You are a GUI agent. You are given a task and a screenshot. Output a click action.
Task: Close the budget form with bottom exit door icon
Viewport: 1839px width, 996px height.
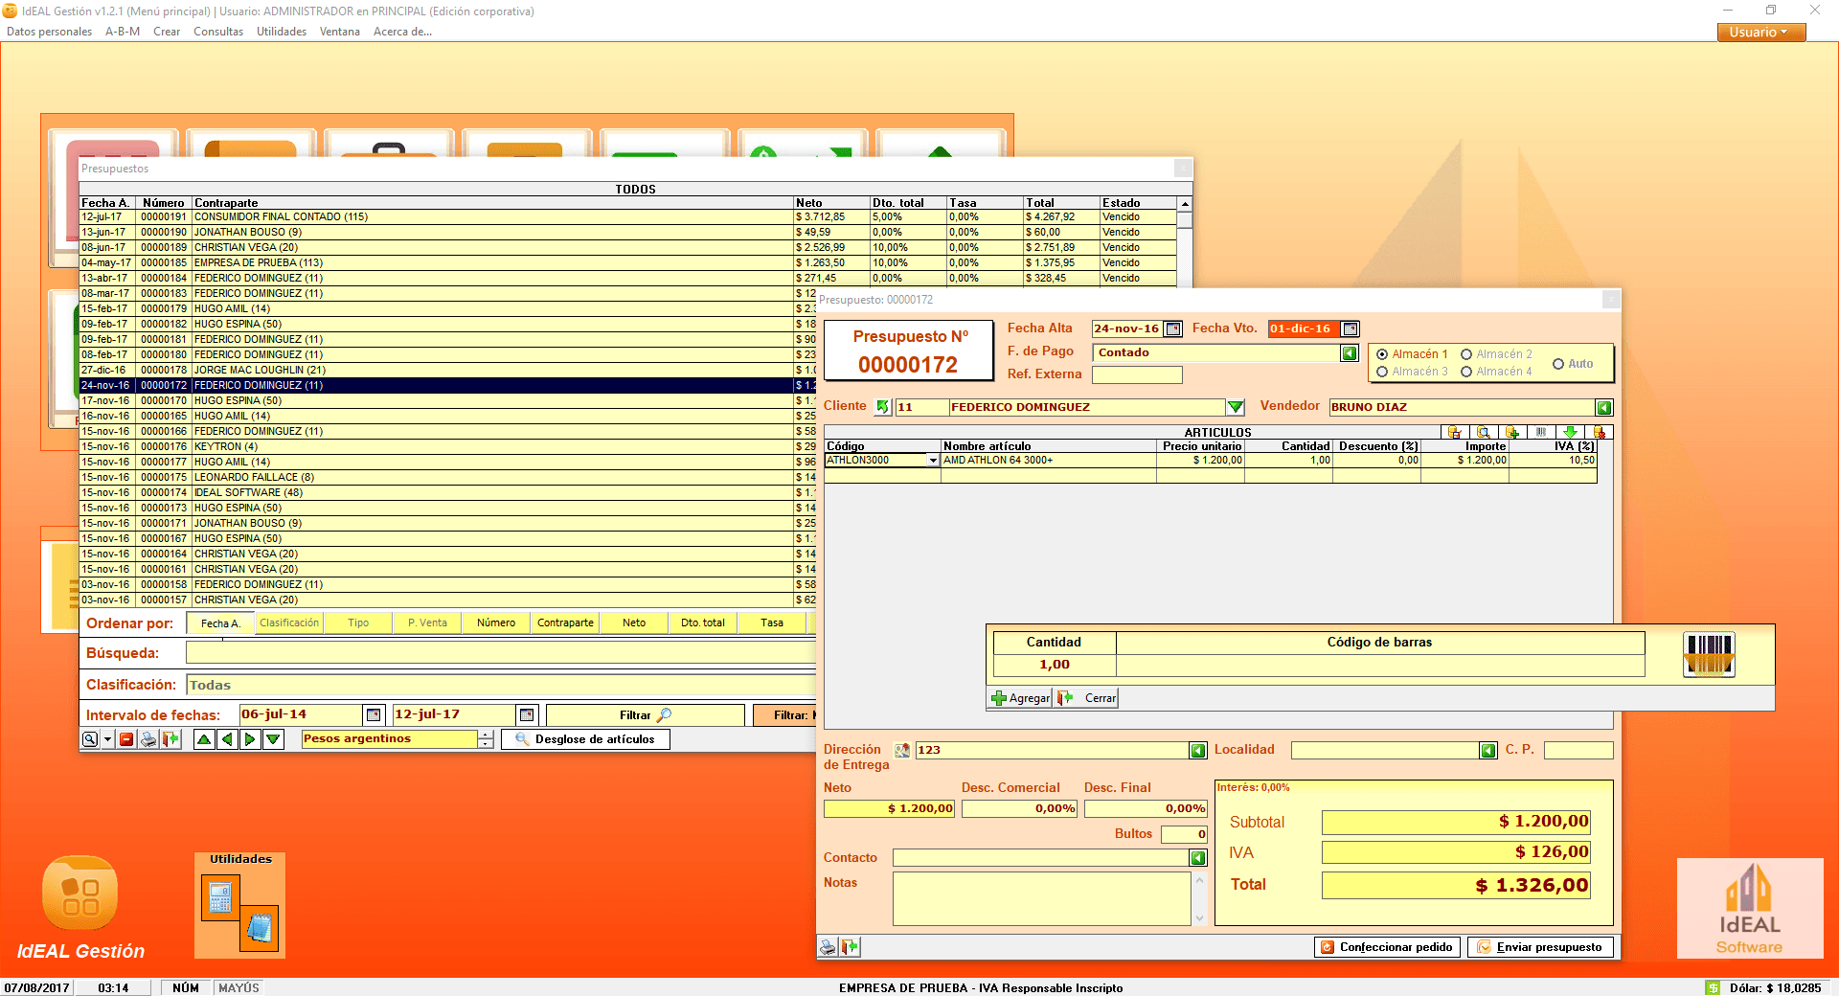click(850, 947)
